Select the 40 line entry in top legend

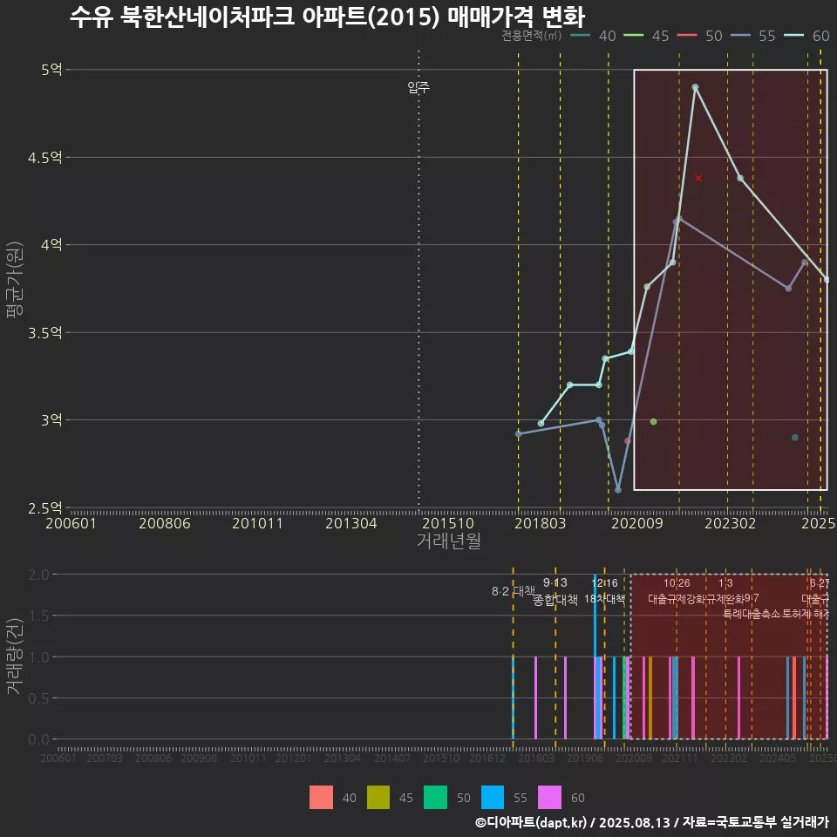593,36
